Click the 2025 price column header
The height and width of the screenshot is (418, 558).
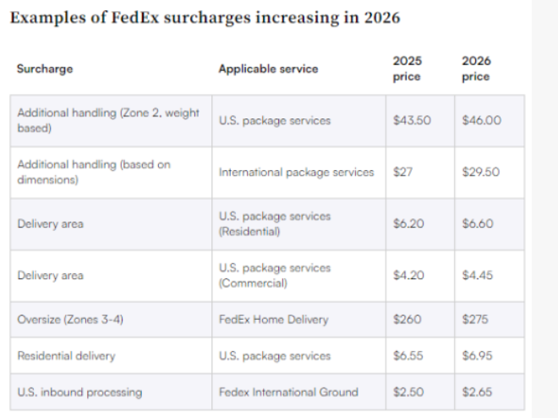point(408,69)
